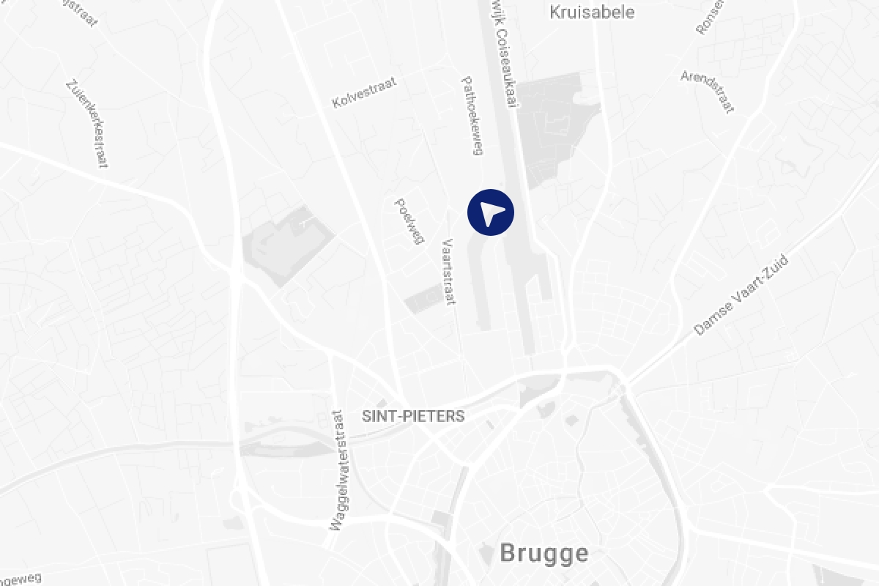Click the Kolvestraat street label
The width and height of the screenshot is (879, 586).
(364, 93)
